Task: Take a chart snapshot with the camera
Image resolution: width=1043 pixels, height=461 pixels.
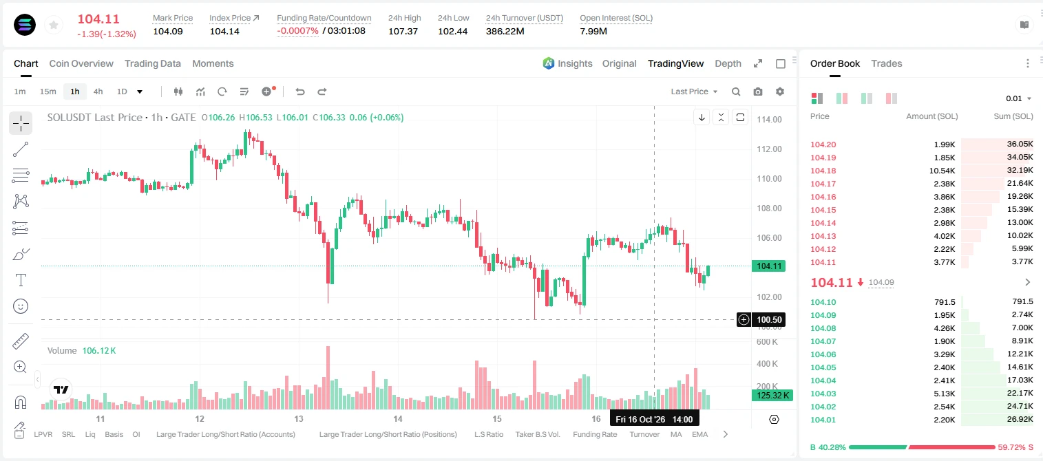Action: tap(758, 92)
